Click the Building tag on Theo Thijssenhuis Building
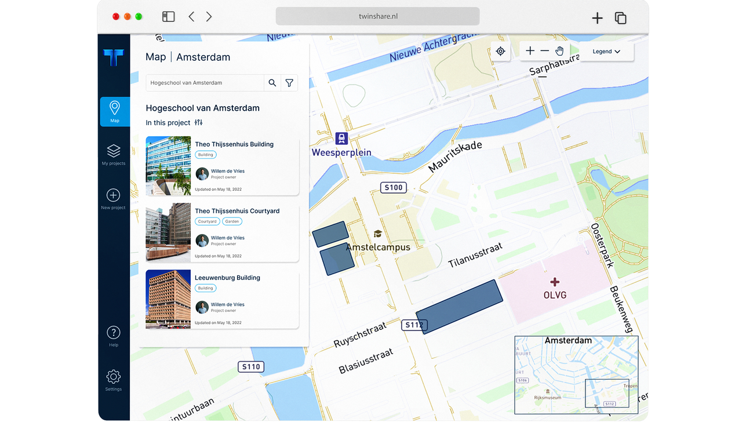This screenshot has height=422, width=742. 206,155
